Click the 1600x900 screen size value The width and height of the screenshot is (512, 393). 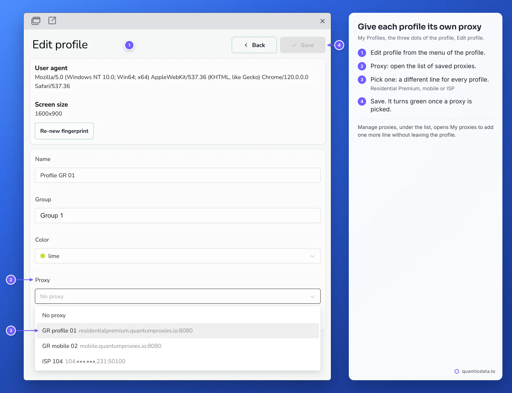coord(49,114)
